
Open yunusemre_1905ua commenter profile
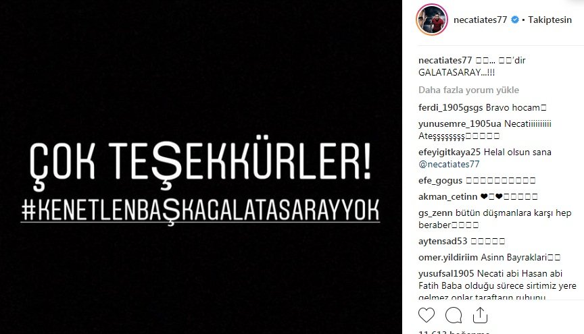pyautogui.click(x=460, y=124)
